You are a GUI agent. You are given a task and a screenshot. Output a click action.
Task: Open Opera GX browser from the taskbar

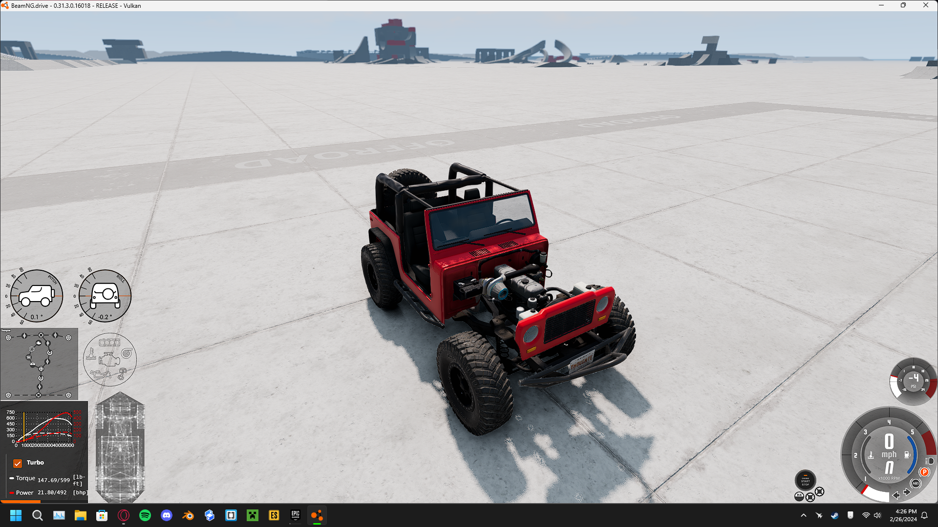123,515
